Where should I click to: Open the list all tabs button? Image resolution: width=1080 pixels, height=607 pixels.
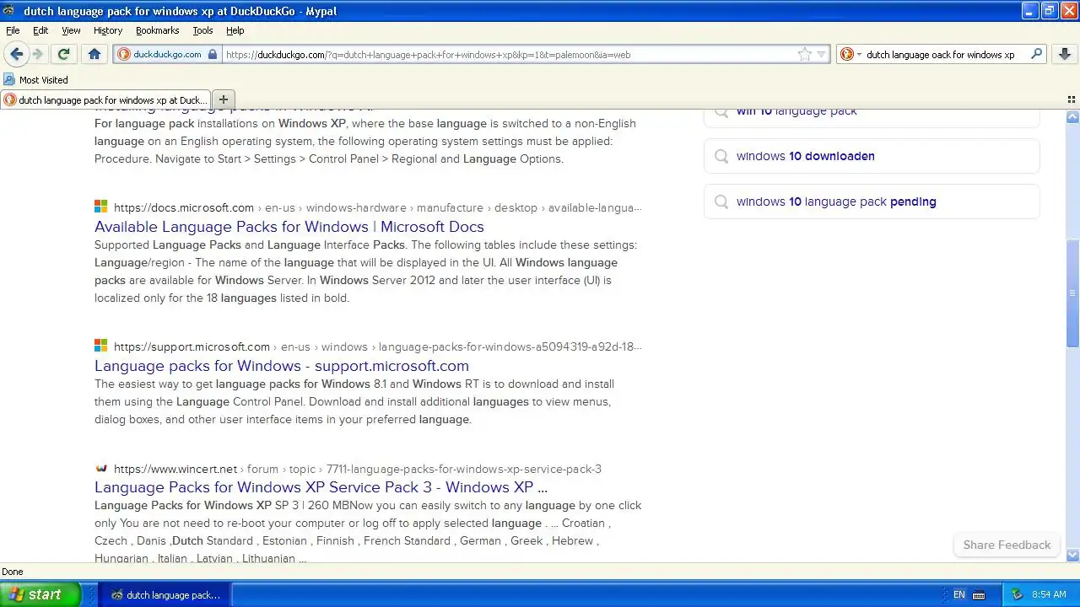coord(1072,99)
